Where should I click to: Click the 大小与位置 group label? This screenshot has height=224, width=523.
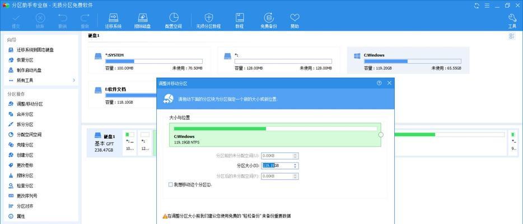(180, 118)
